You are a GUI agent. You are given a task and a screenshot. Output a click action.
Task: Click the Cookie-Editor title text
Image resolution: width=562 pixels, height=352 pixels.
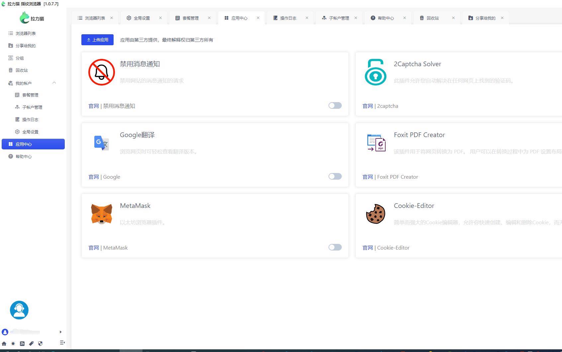[414, 206]
